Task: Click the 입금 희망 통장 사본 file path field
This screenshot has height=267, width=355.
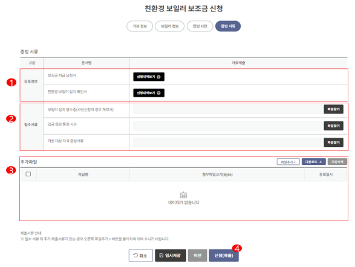Action: 227,126
